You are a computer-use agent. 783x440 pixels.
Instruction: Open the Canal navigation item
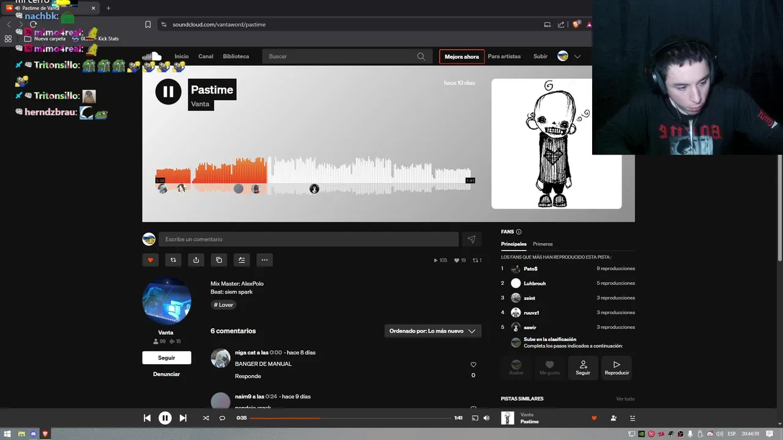click(x=206, y=56)
